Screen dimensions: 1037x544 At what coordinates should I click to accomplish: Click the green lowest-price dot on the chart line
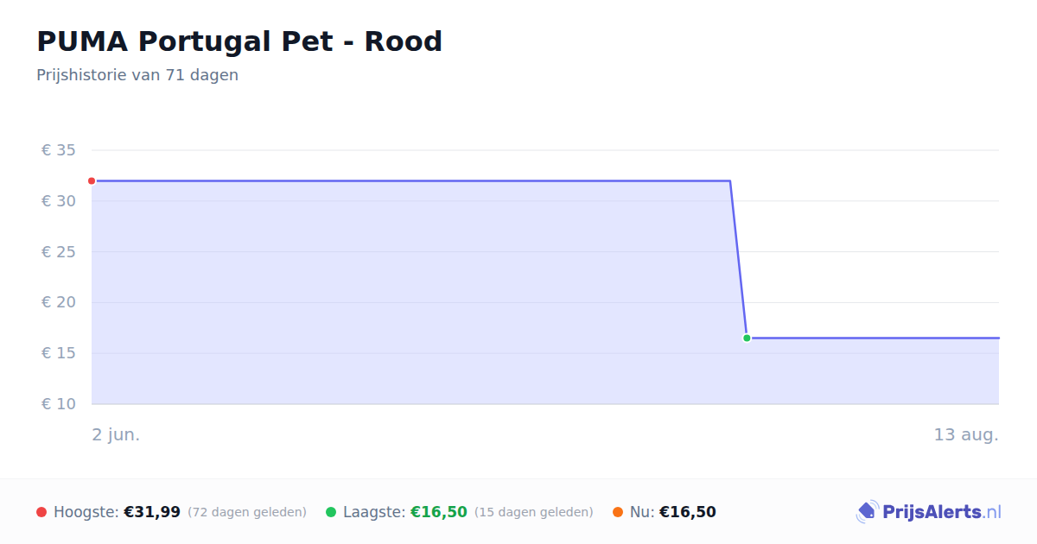click(747, 338)
